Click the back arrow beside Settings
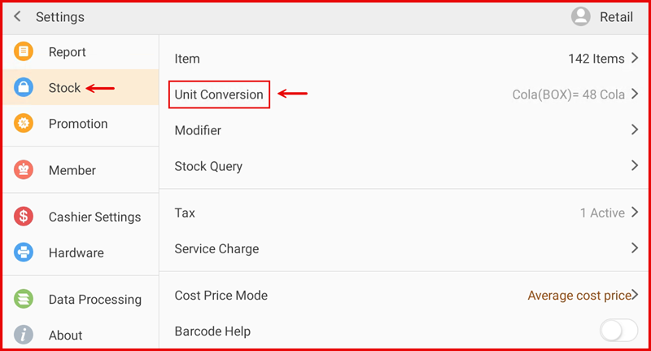This screenshot has height=351, width=651. 18,16
